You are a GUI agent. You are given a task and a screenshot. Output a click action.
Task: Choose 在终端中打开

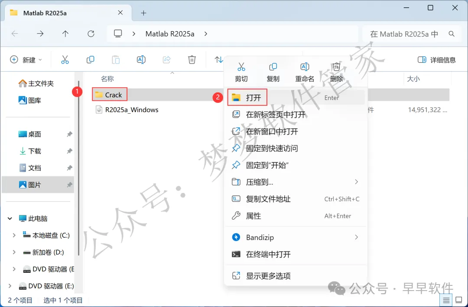coord(295,254)
